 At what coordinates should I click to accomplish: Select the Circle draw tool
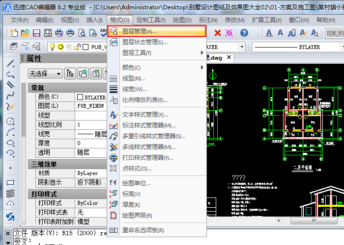coord(10,121)
